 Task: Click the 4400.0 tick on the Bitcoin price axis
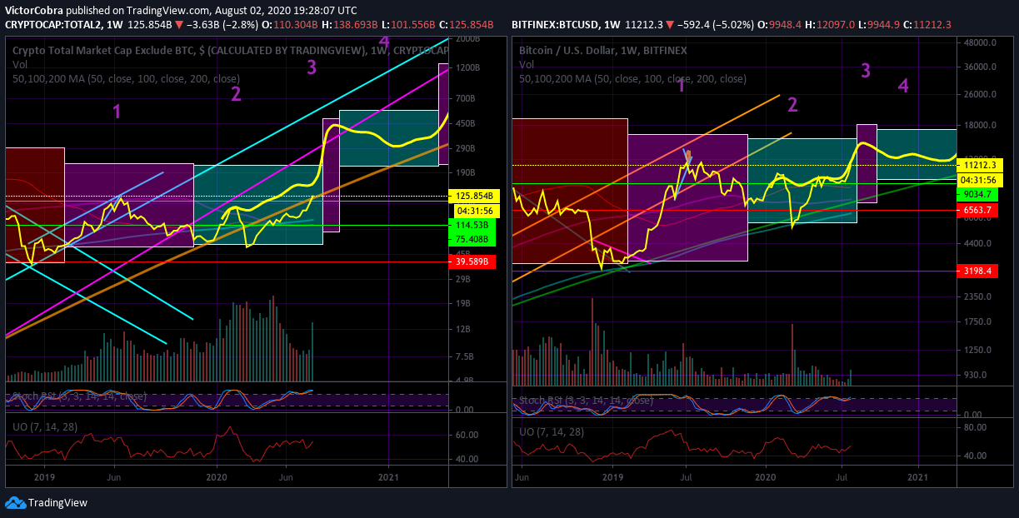[977, 244]
